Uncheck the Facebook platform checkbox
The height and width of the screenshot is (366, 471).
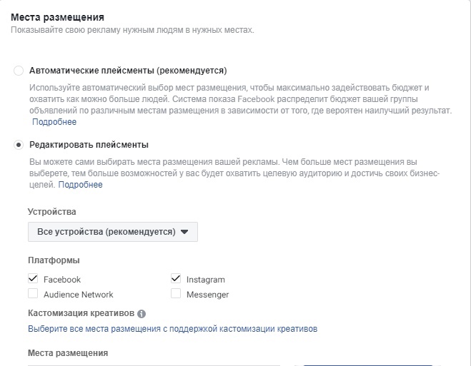(x=33, y=279)
